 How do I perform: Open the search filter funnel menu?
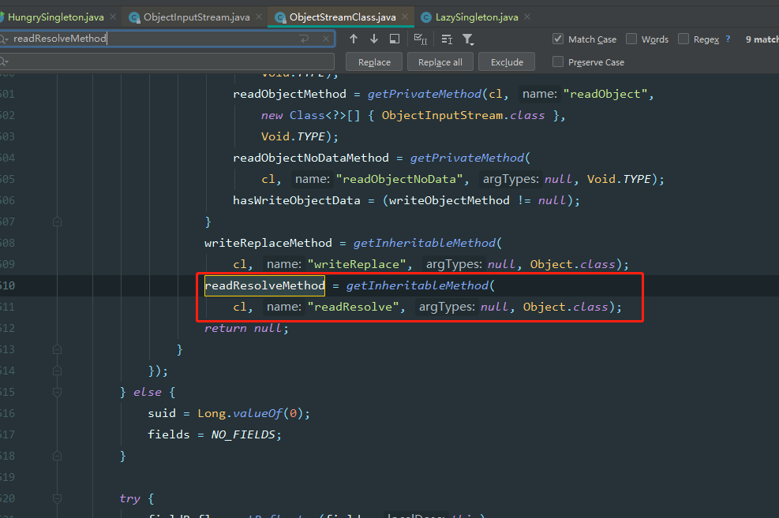tap(468, 39)
